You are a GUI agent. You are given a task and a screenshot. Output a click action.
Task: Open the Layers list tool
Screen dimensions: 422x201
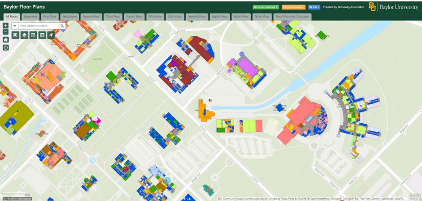click(x=24, y=35)
